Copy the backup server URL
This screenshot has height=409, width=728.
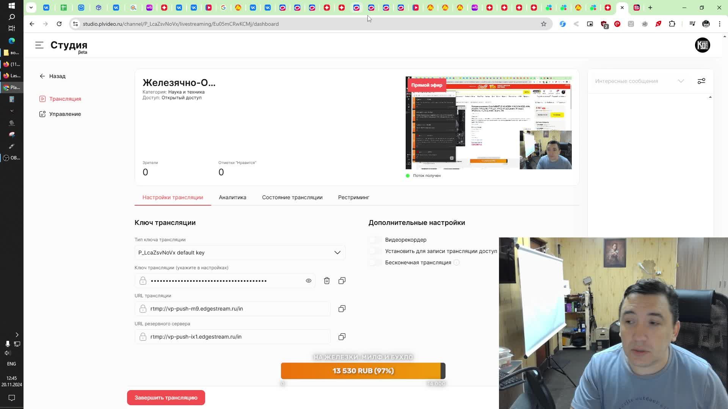coord(342,337)
